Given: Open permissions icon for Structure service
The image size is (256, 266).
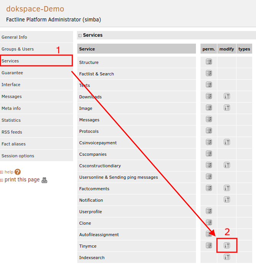Looking at the screenshot, I should tap(209, 62).
